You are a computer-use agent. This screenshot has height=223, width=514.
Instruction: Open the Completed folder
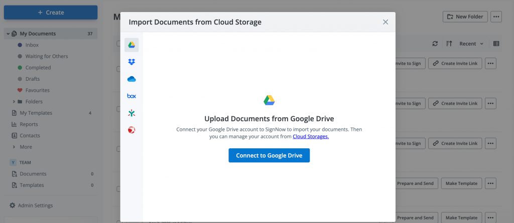tap(38, 68)
